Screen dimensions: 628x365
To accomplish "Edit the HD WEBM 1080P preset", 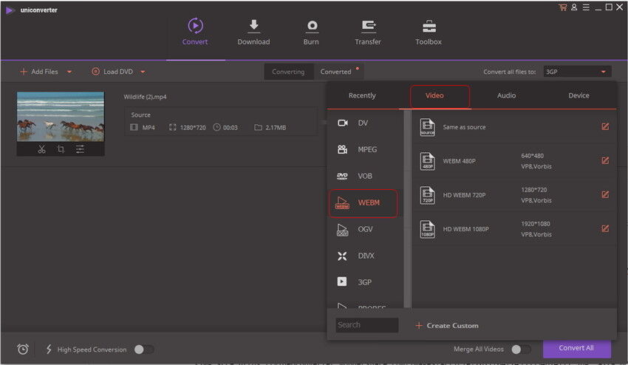I will pos(605,229).
